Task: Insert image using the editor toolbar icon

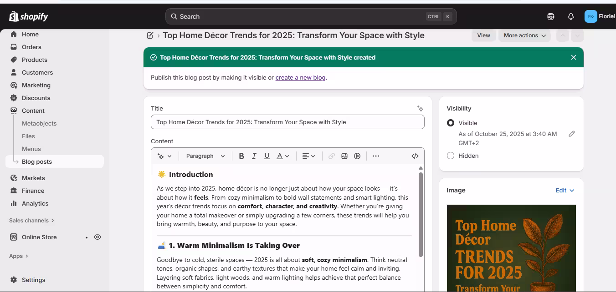Action: tap(344, 156)
